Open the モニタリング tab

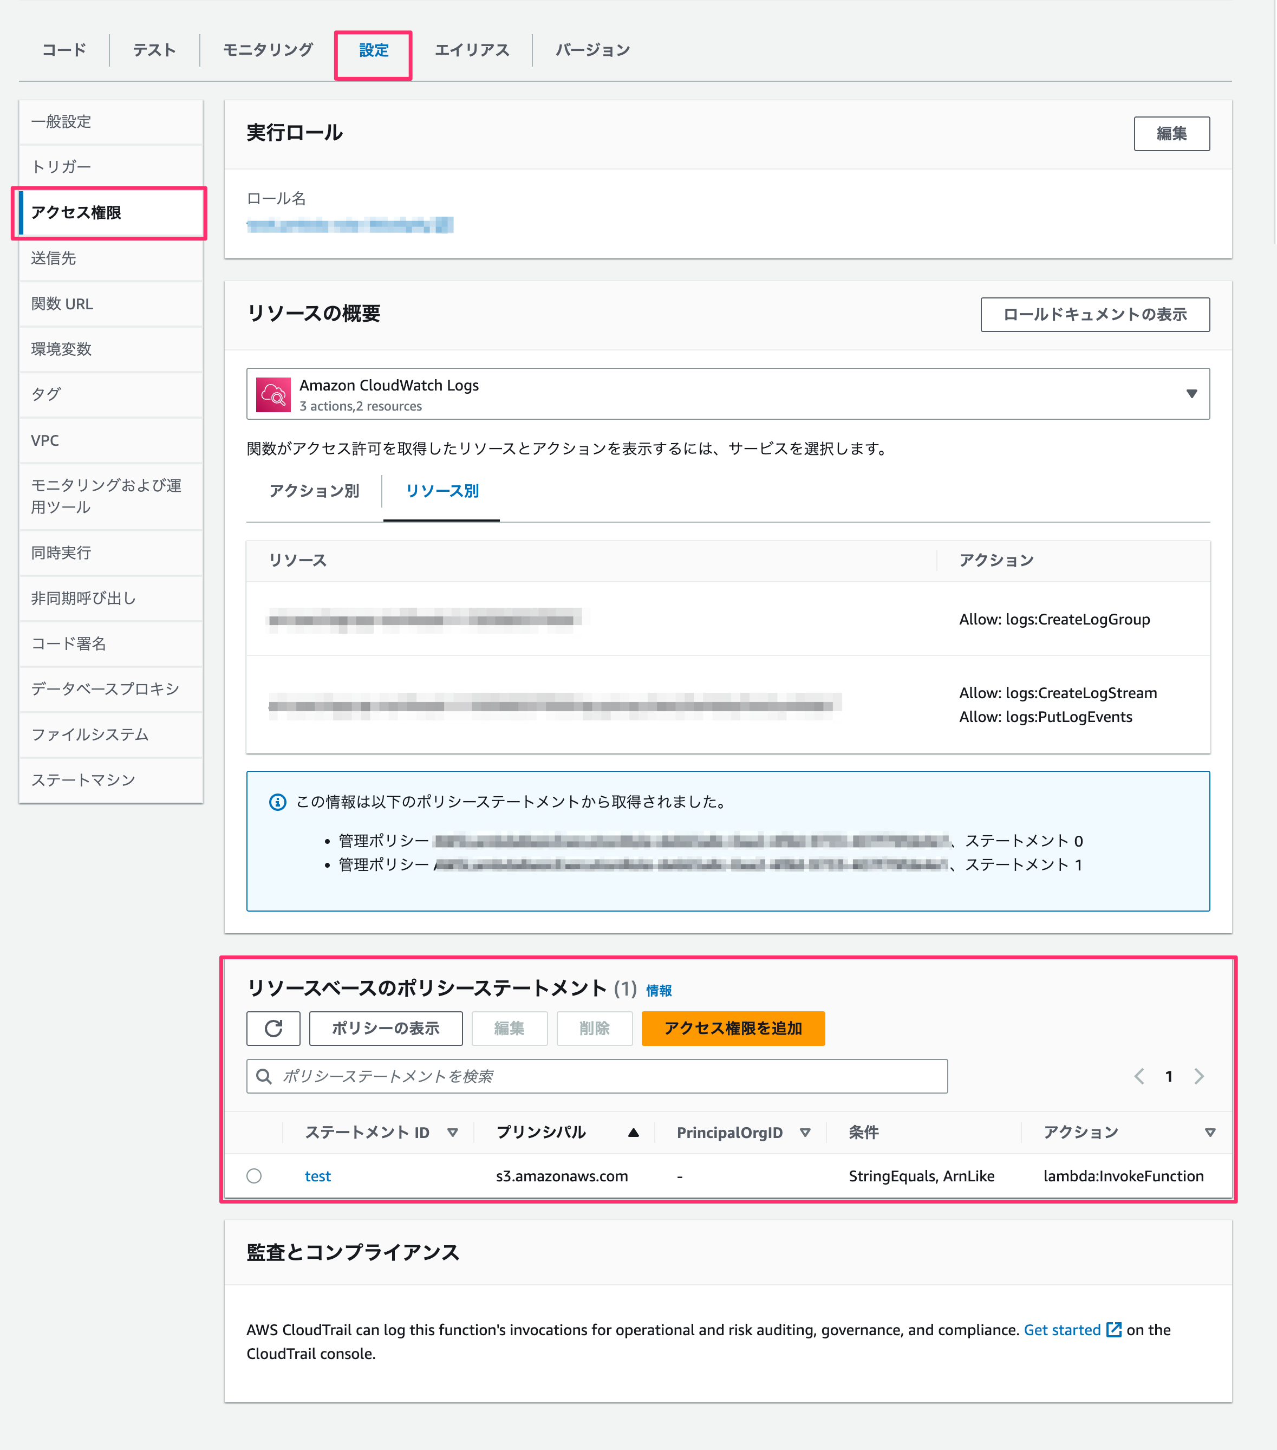268,50
